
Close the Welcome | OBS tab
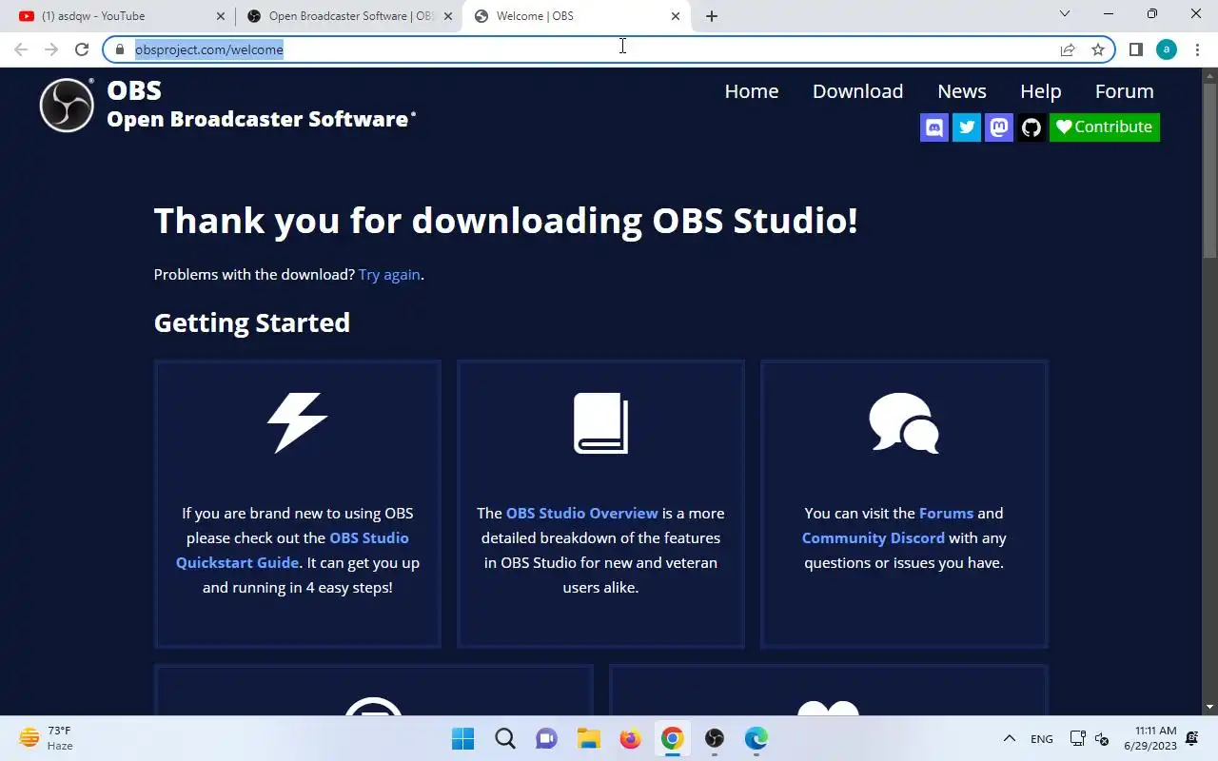click(676, 16)
